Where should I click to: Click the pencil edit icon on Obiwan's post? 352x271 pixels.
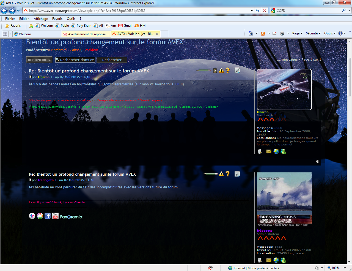pos(203,70)
